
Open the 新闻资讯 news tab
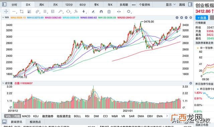pos(16,122)
